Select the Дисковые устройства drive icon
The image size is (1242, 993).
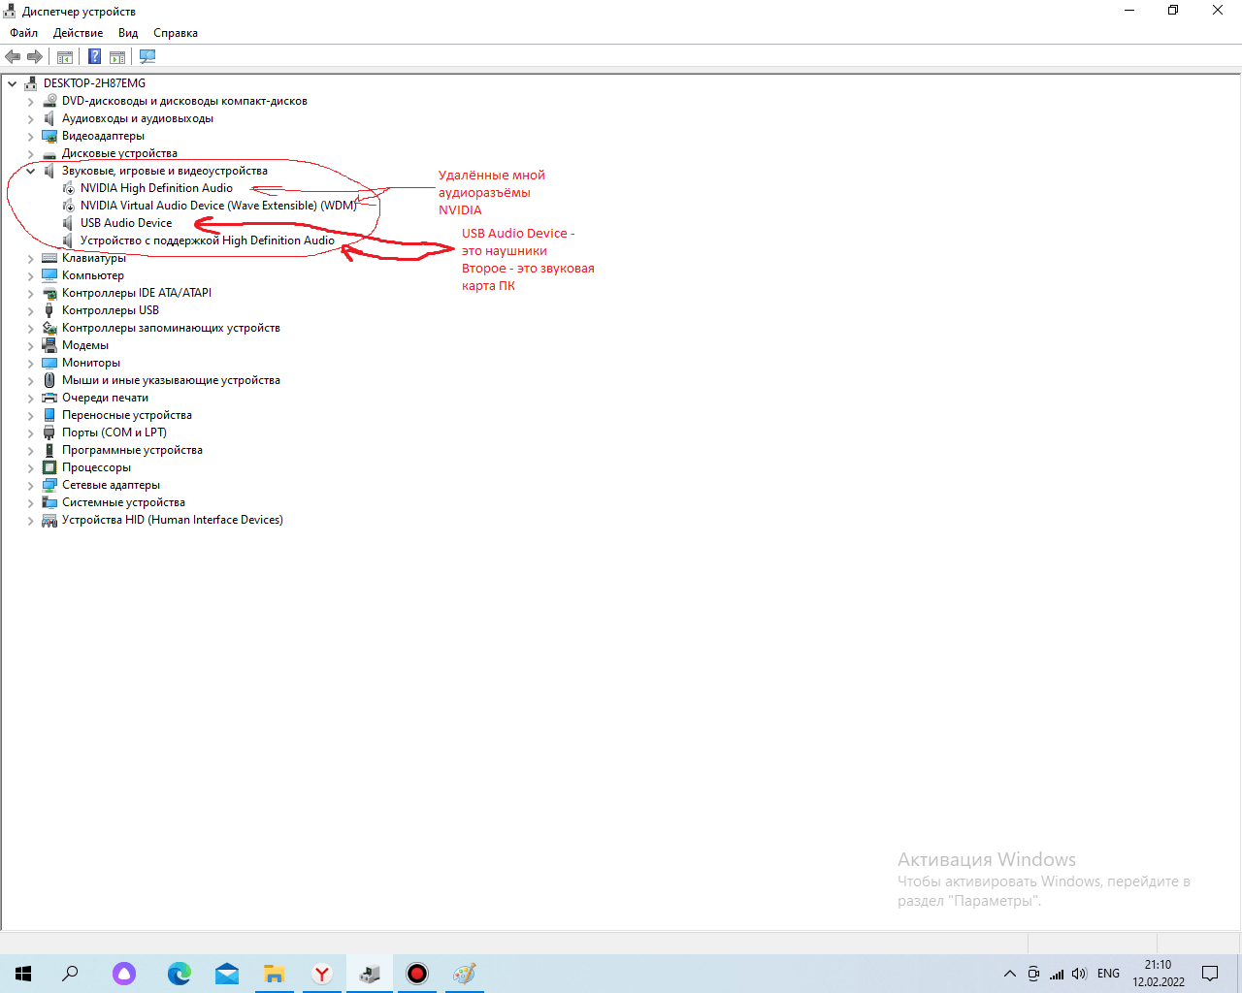(49, 153)
